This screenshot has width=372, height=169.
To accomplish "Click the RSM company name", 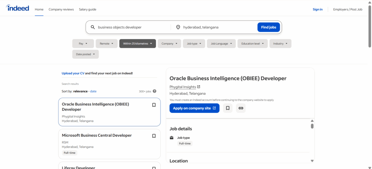I will (65, 143).
